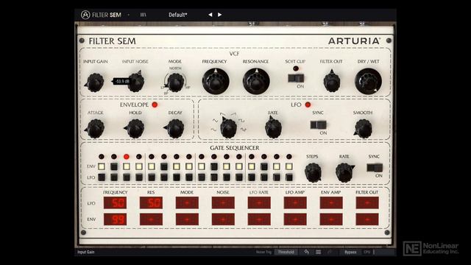Open the Arturia logo menu
The height and width of the screenshot is (265, 471).
pyautogui.click(x=85, y=15)
